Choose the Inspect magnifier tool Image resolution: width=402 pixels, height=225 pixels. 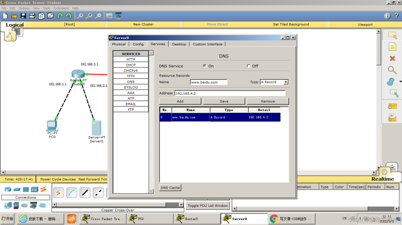392,70
